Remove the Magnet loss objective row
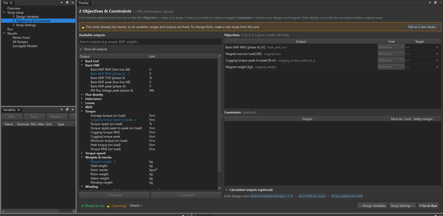The width and height of the screenshot is (443, 216). click(437, 54)
